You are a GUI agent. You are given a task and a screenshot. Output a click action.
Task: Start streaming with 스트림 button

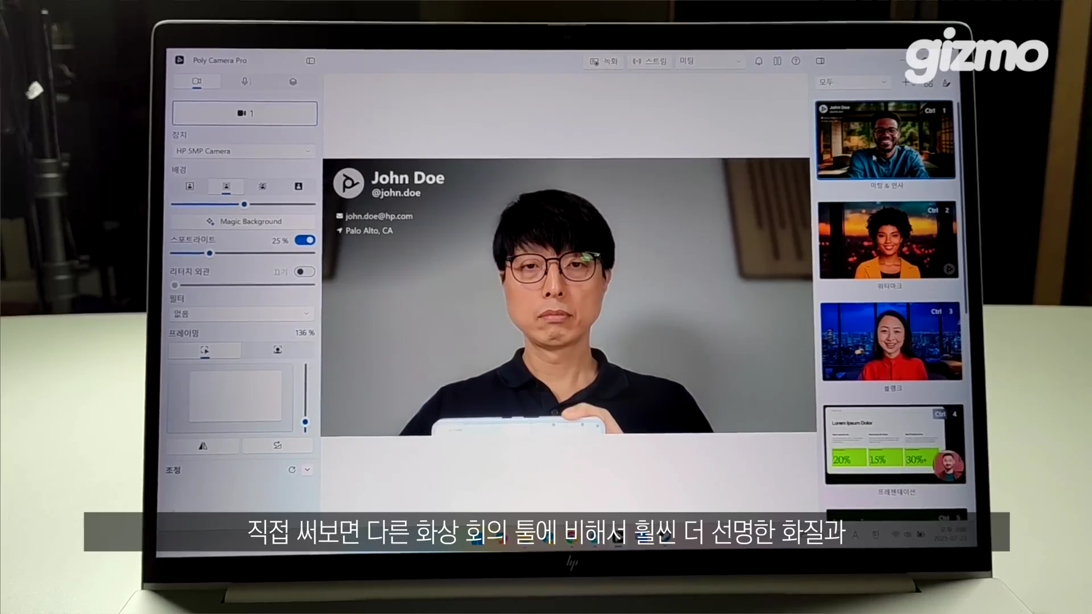[x=650, y=61]
